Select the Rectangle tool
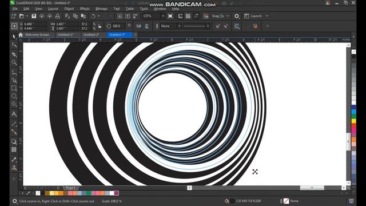The image size is (366, 206). (x=14, y=88)
